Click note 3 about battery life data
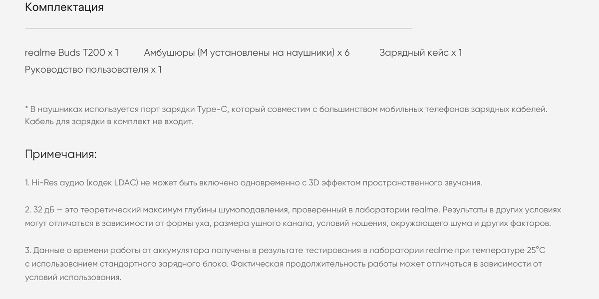The image size is (599, 299). pos(284,264)
